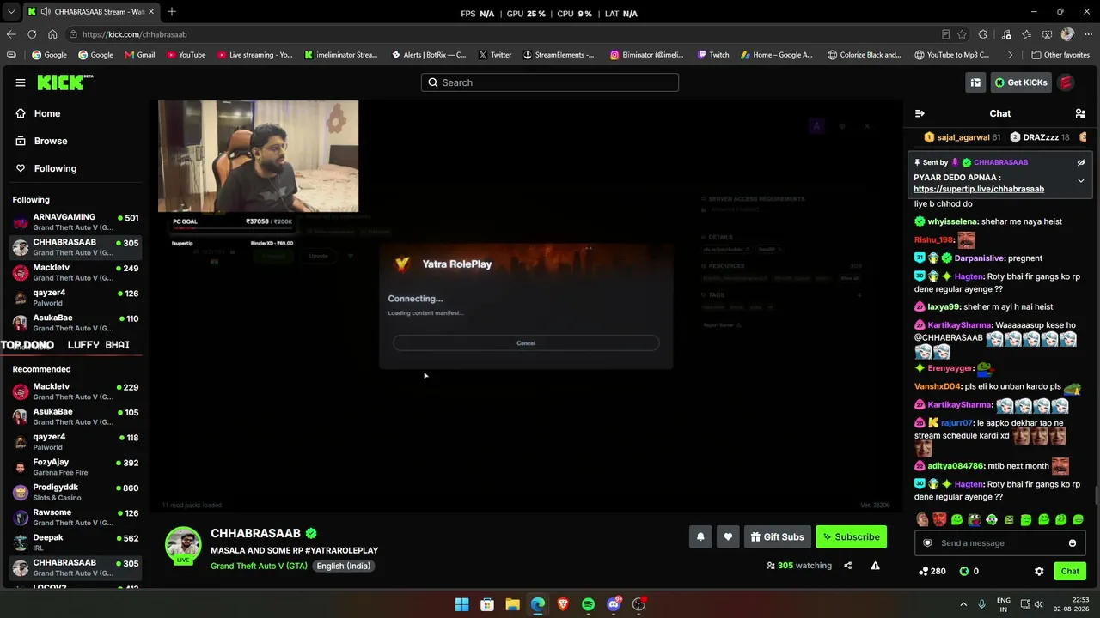The image size is (1100, 618).
Task: Cancel the Yatra RolePlay connection
Action: tap(526, 343)
